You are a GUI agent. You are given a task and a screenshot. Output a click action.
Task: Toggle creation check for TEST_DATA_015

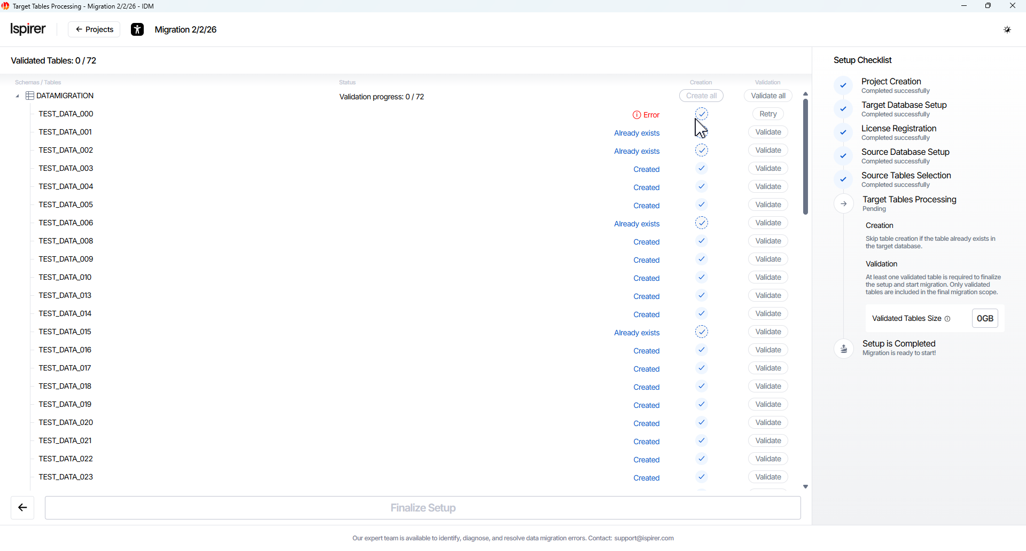coord(702,332)
